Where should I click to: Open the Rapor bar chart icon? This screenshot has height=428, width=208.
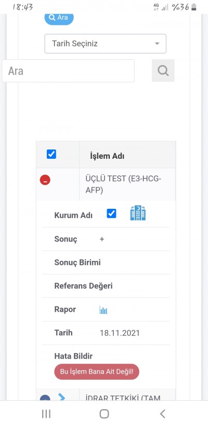(x=103, y=310)
